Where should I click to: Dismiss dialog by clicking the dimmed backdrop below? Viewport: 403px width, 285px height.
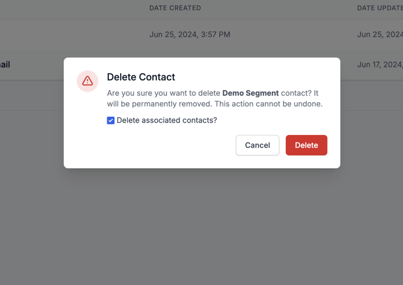201,225
